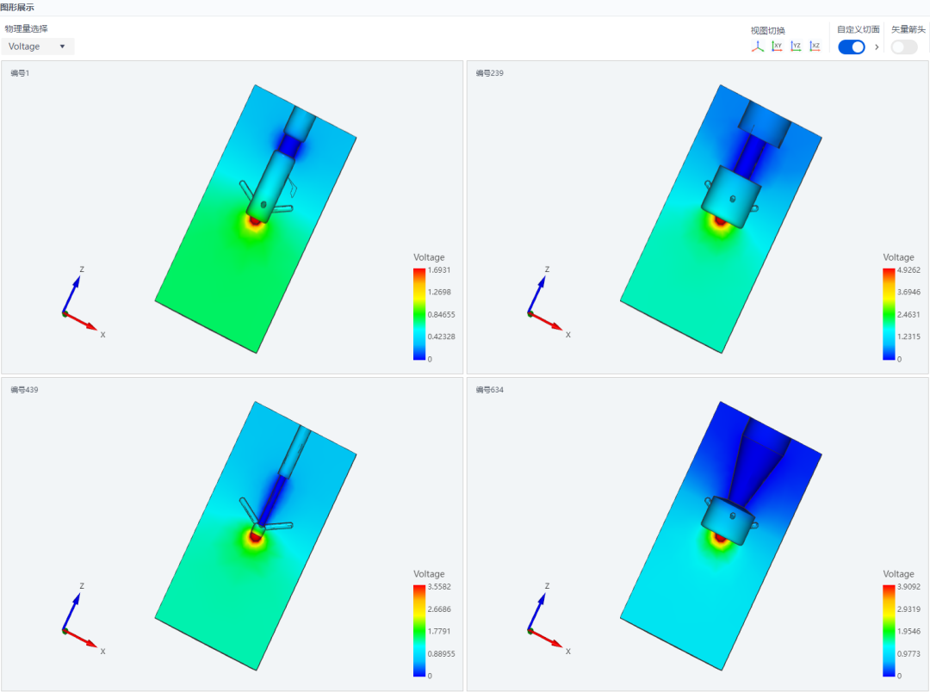Image resolution: width=930 pixels, height=692 pixels.
Task: Enable the 矢量箭头 vector arrows toggle
Action: [x=904, y=46]
